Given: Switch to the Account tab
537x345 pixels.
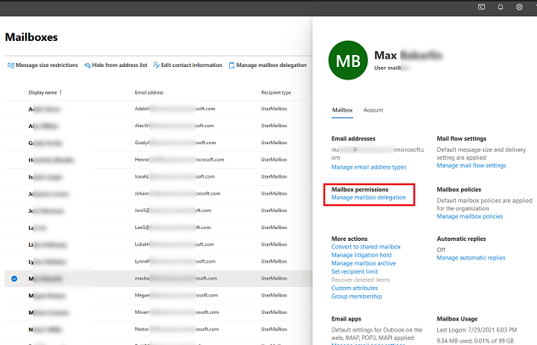Looking at the screenshot, I should 373,110.
